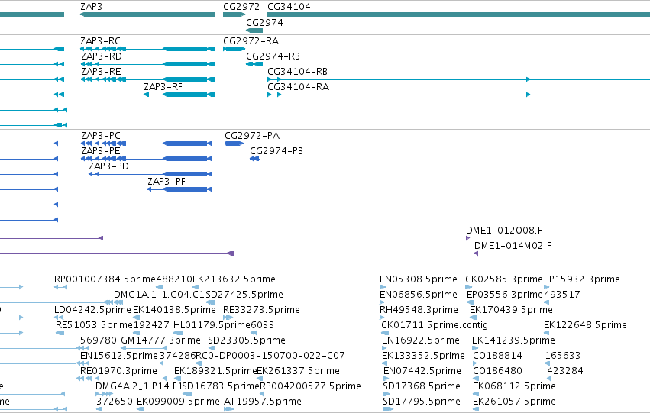Select the CG34104-RB transcript label
The width and height of the screenshot is (650, 413).
pyautogui.click(x=297, y=72)
